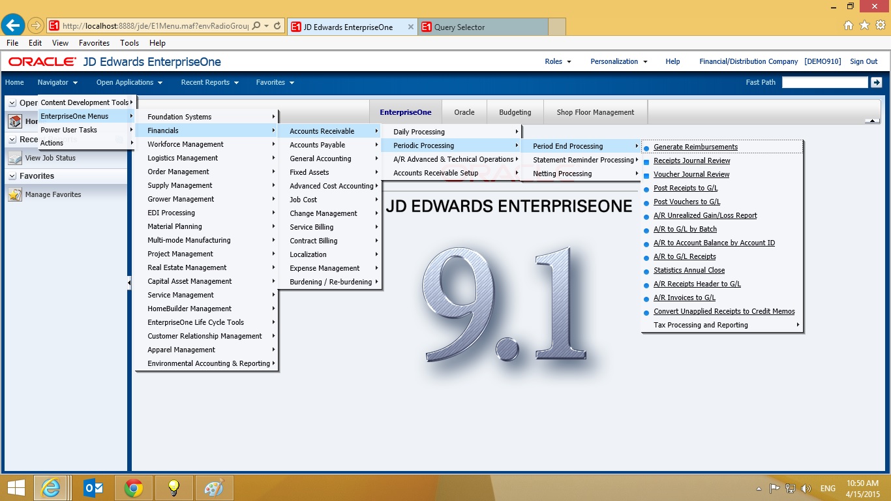
Task: Click the refresh icon in address bar
Action: 277,26
